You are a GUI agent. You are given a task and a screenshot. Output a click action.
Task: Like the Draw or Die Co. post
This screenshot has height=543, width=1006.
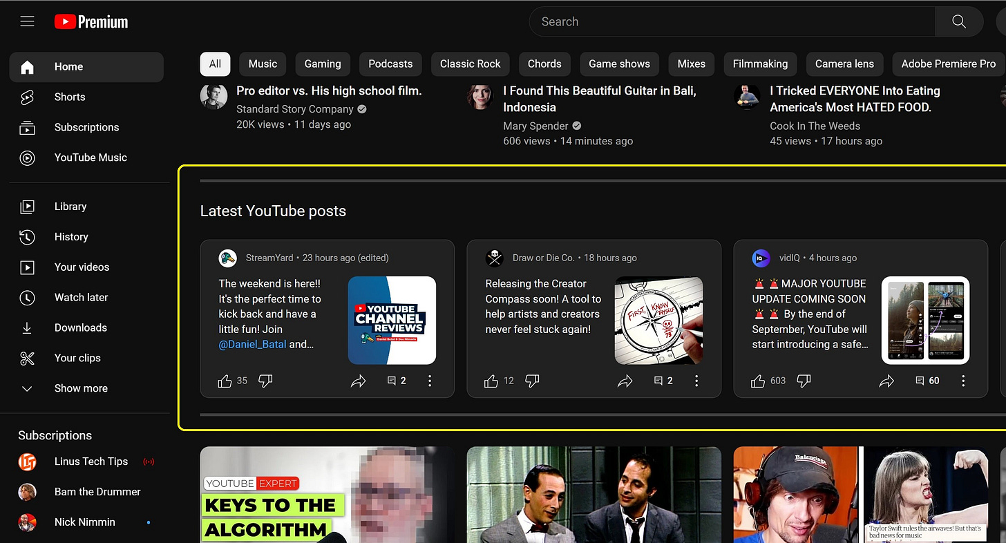point(491,381)
